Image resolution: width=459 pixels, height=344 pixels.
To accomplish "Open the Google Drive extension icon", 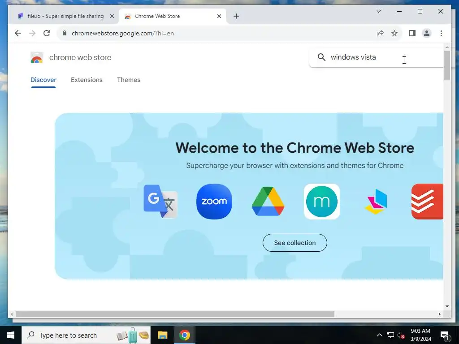I will (268, 202).
